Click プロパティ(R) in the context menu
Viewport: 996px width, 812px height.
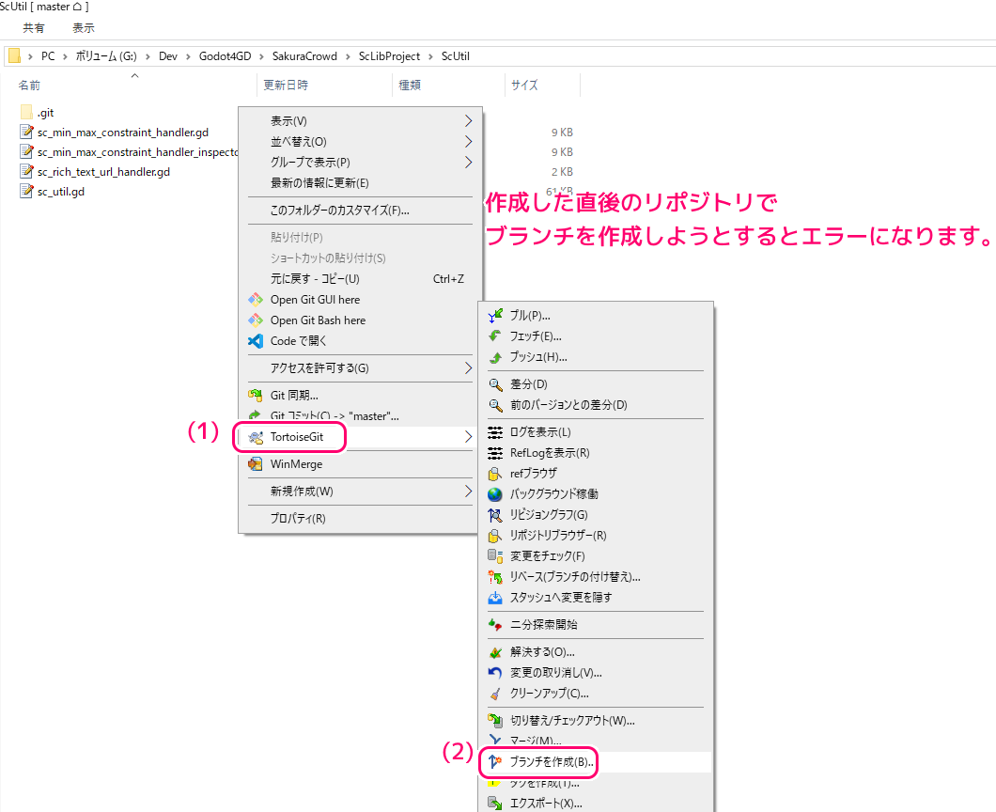[x=298, y=519]
